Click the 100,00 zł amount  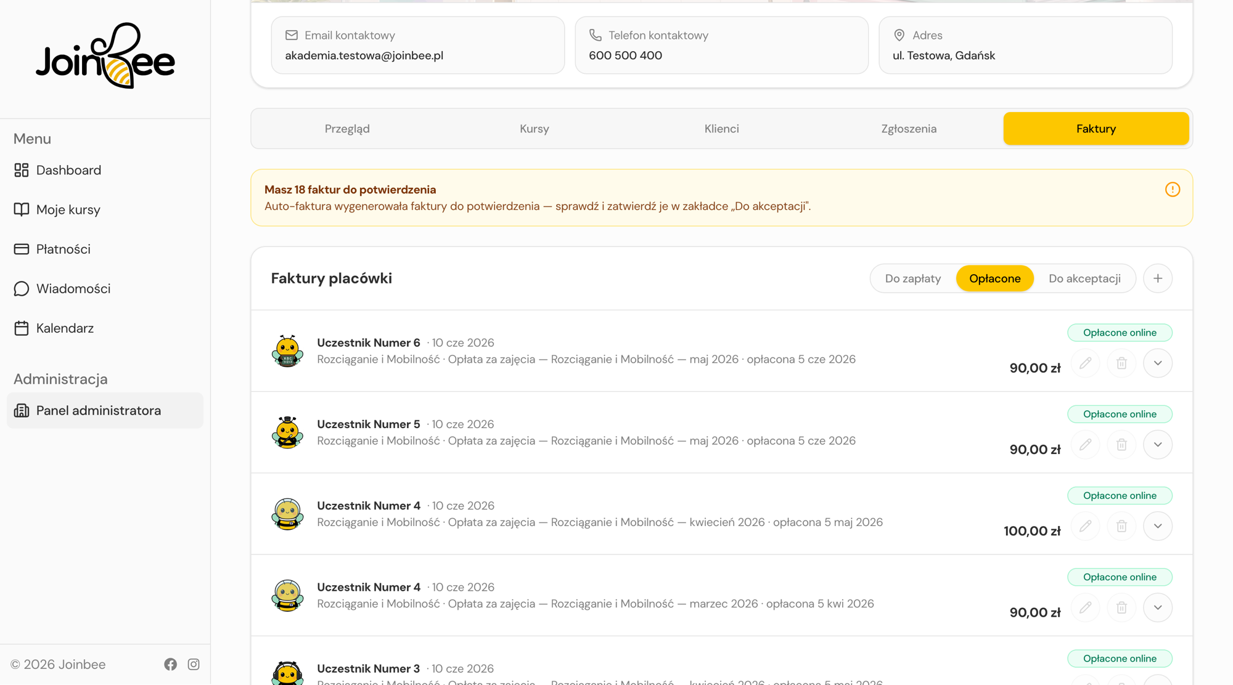1032,531
